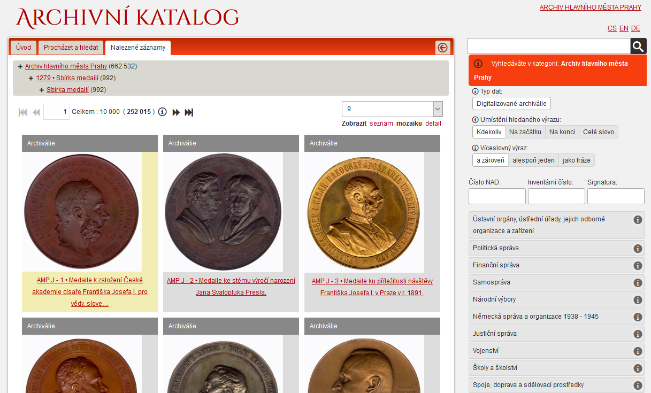This screenshot has height=393, width=651.
Task: Expand Německá správa a organizace 1938 - 1945
Action: pos(556,317)
